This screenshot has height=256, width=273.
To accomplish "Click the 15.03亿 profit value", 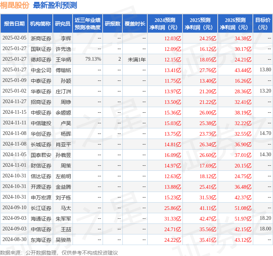I will (173, 123).
